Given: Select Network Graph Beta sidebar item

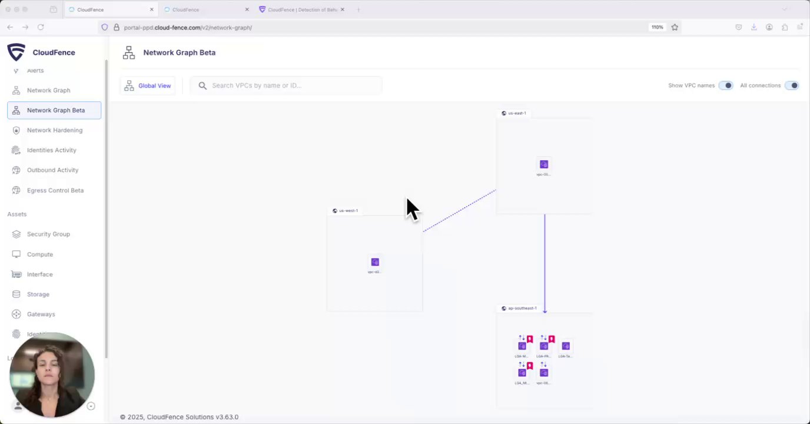Looking at the screenshot, I should click(x=54, y=110).
